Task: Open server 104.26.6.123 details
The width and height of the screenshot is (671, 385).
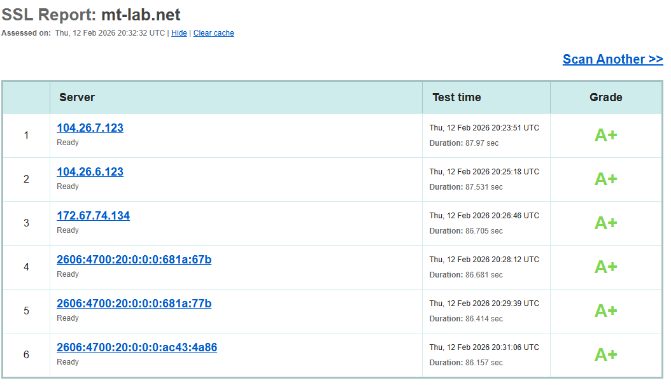Action: (90, 172)
